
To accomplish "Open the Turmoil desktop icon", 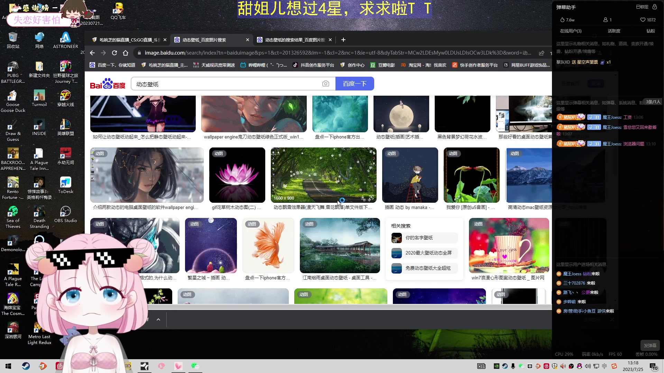I will click(39, 98).
